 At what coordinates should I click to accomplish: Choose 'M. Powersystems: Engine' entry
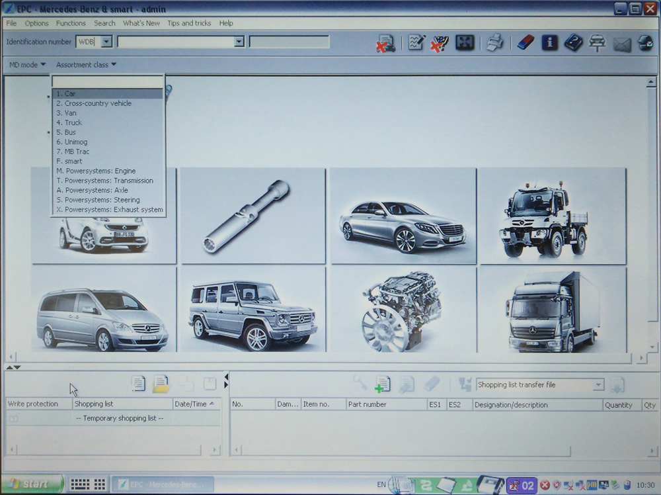pos(108,171)
